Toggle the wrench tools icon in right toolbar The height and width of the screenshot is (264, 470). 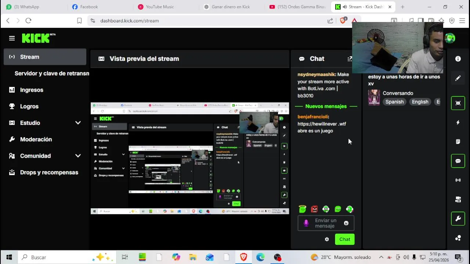[458, 219]
